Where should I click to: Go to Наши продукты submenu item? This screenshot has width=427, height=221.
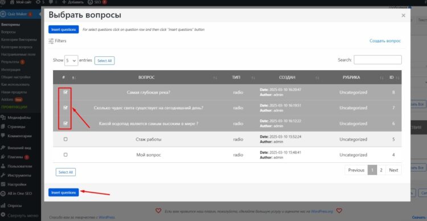click(14, 92)
